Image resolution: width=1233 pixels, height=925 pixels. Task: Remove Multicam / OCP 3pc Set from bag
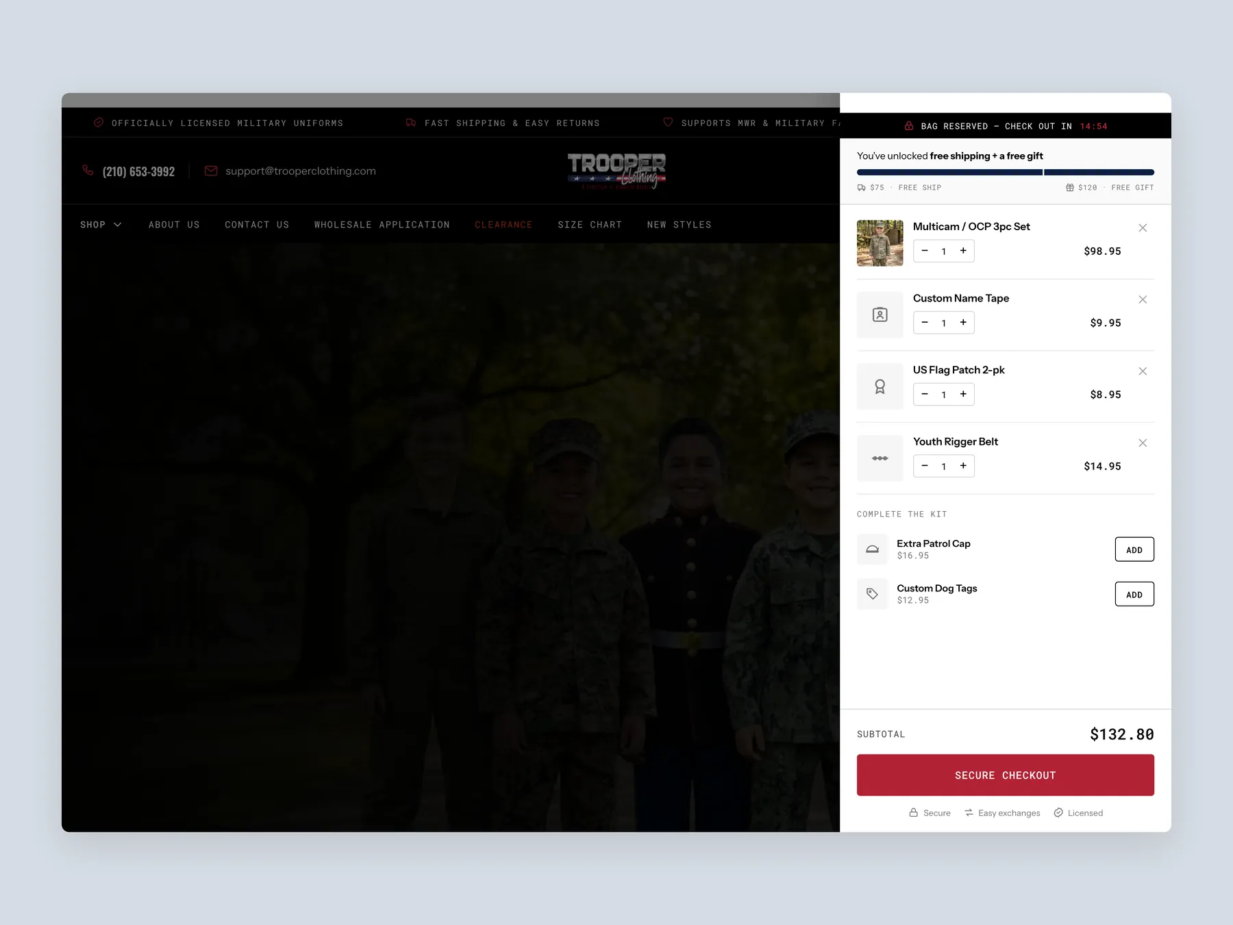click(1143, 228)
